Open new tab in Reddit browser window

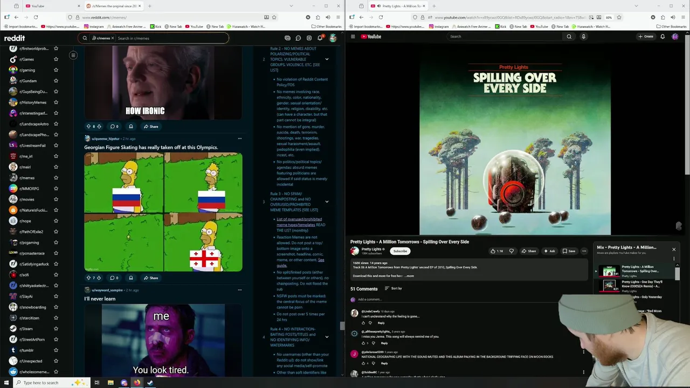click(x=149, y=6)
